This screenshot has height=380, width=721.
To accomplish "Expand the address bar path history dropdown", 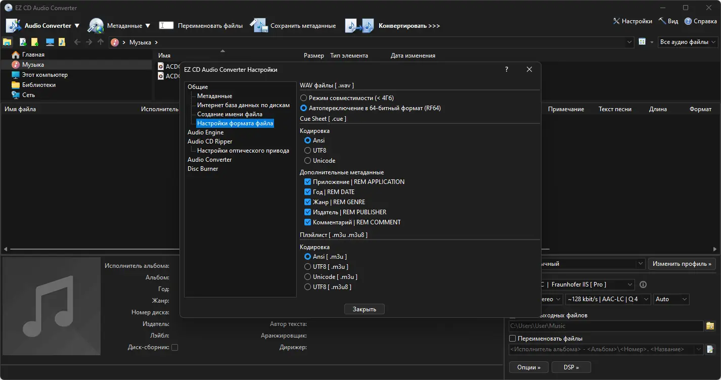I will point(630,42).
